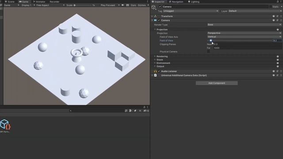This screenshot has height=159, width=283.
Task: Open Universal Additional Camera Data options menu
Action: 281,76
